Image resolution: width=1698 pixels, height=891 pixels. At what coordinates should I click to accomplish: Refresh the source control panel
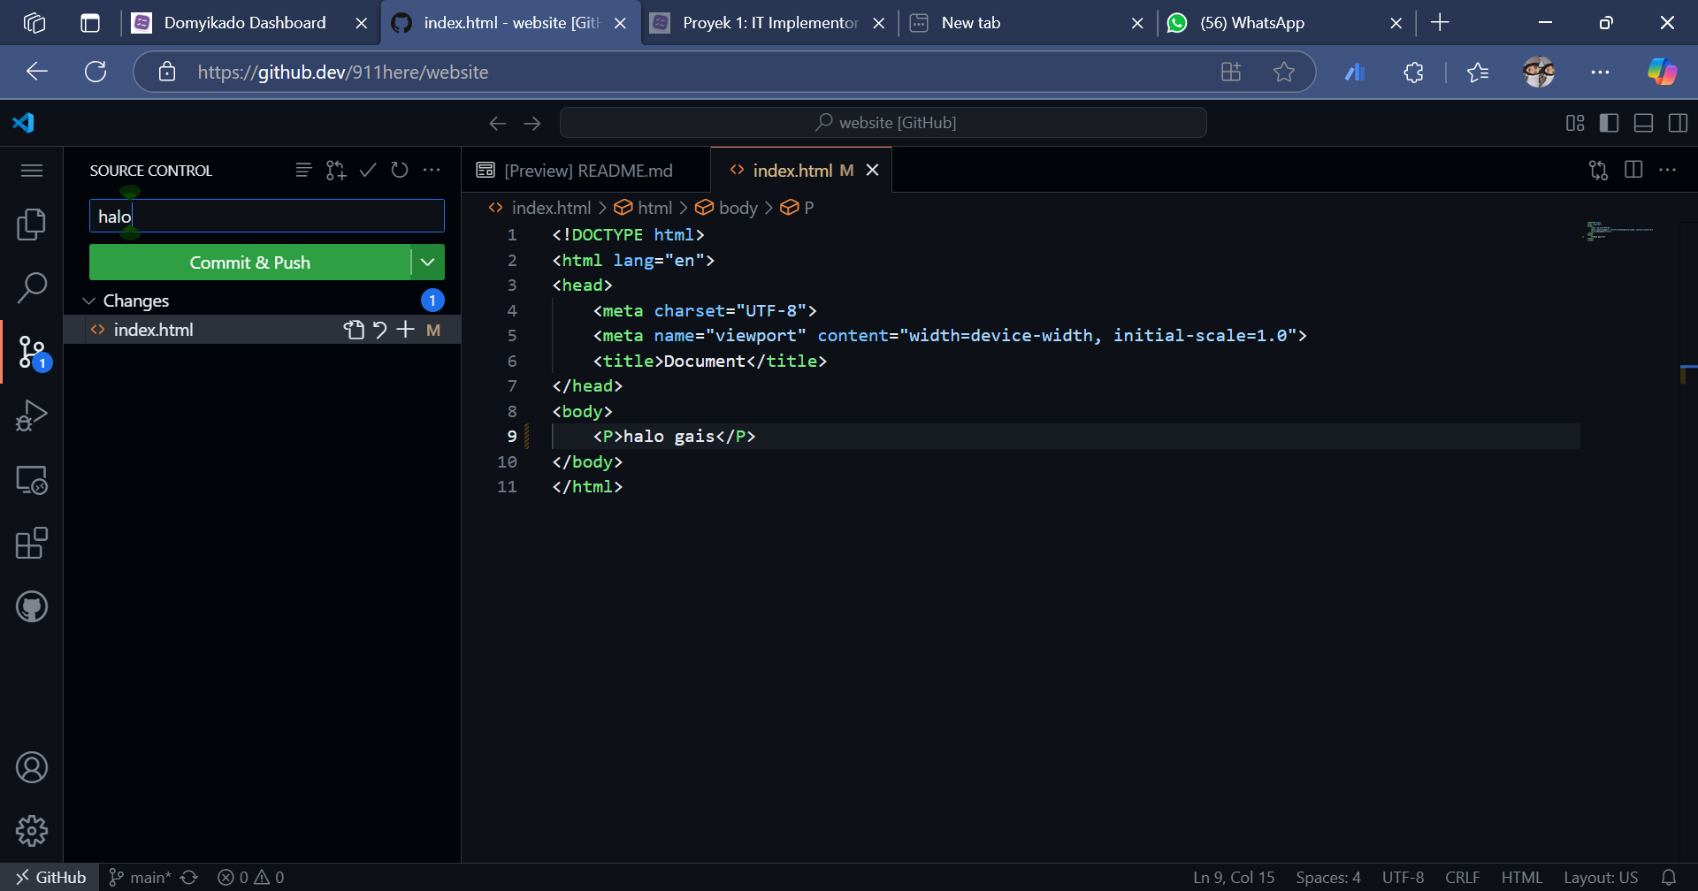click(x=400, y=170)
